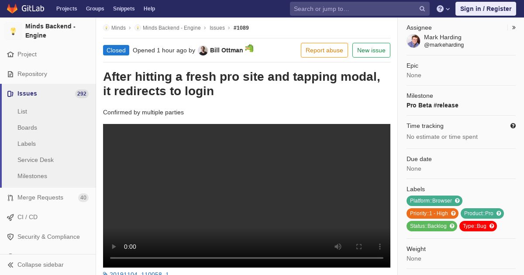Click Bill Ottman's avatar image
This screenshot has width=524, height=275.
pos(203,50)
